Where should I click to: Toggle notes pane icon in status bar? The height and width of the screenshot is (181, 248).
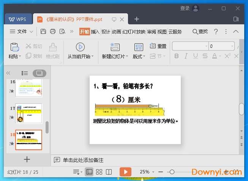click(x=77, y=172)
